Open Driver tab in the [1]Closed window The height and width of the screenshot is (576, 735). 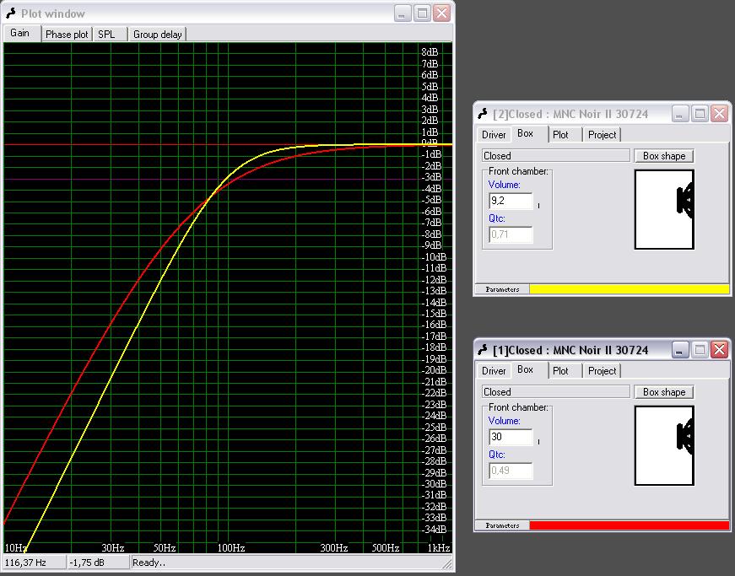coord(494,371)
